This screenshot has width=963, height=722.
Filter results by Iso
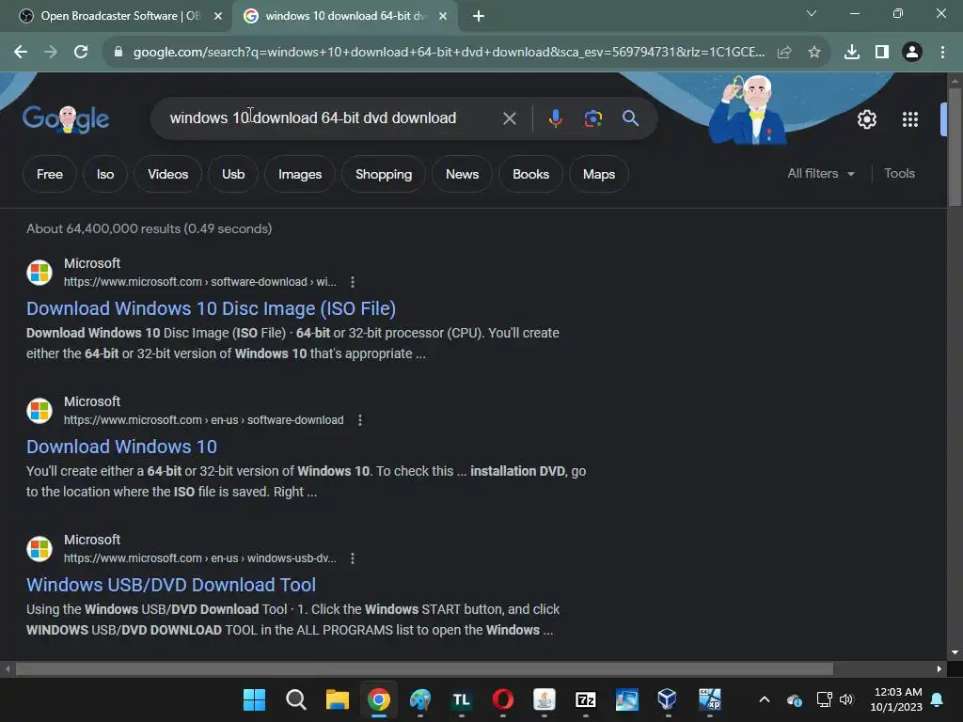105,174
